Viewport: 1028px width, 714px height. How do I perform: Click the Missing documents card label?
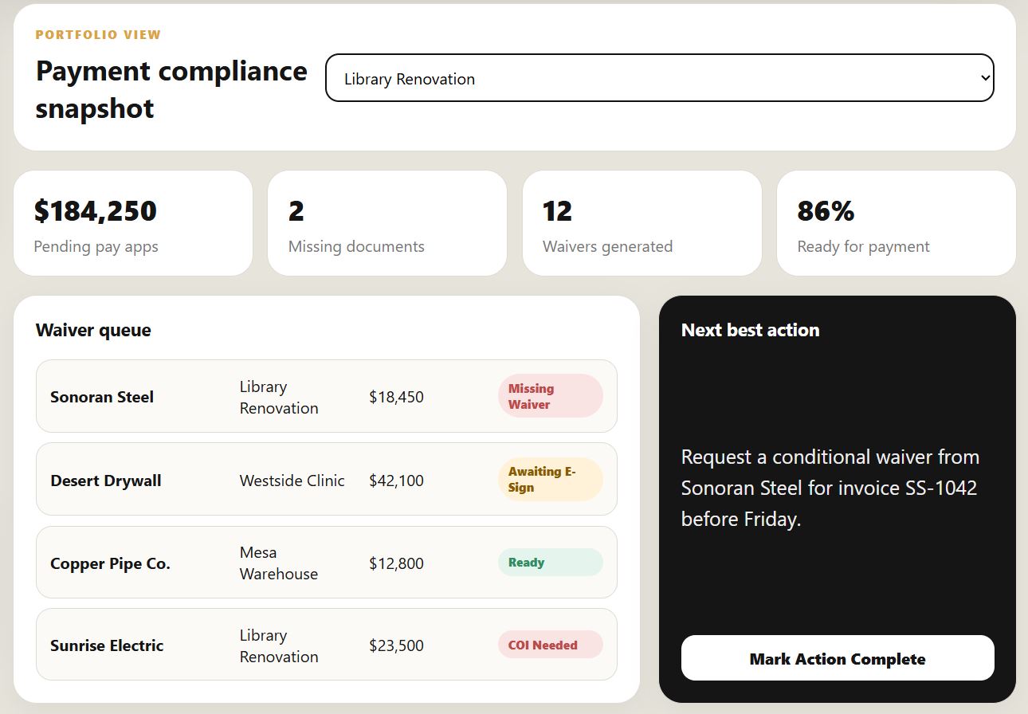click(356, 246)
